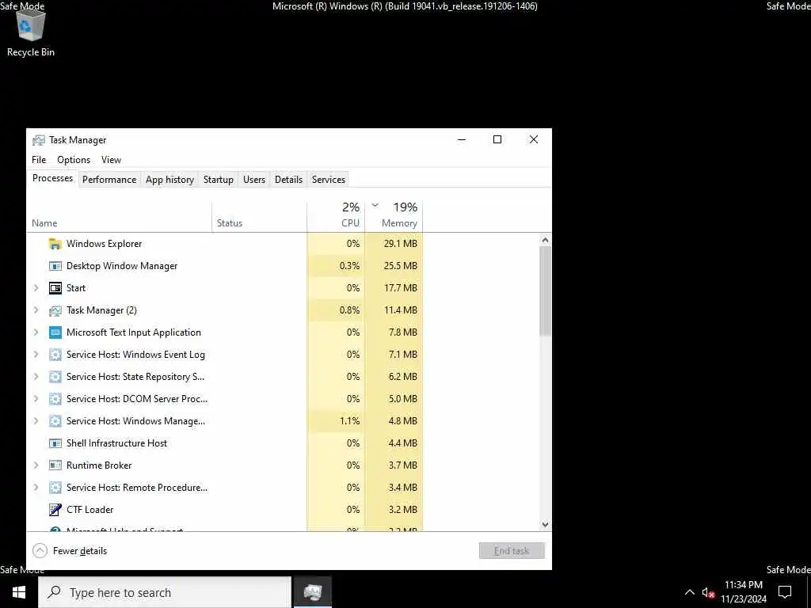
Task: Click the Windows Explorer process icon
Action: coord(55,244)
